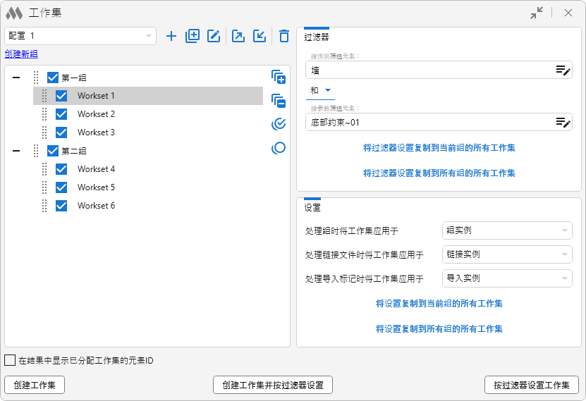The image size is (586, 401).
Task: Click the 创建工作集并按过滤器设置 button
Action: (272, 385)
